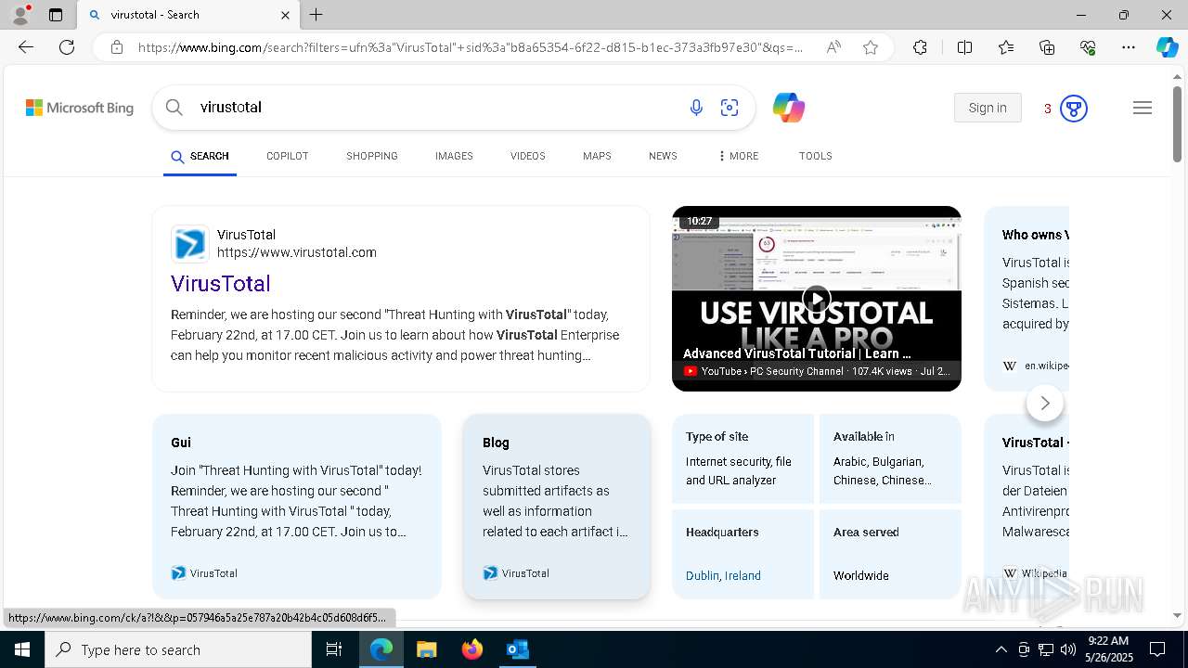Open Split screen icon
The width and height of the screenshot is (1188, 668).
coord(964,47)
